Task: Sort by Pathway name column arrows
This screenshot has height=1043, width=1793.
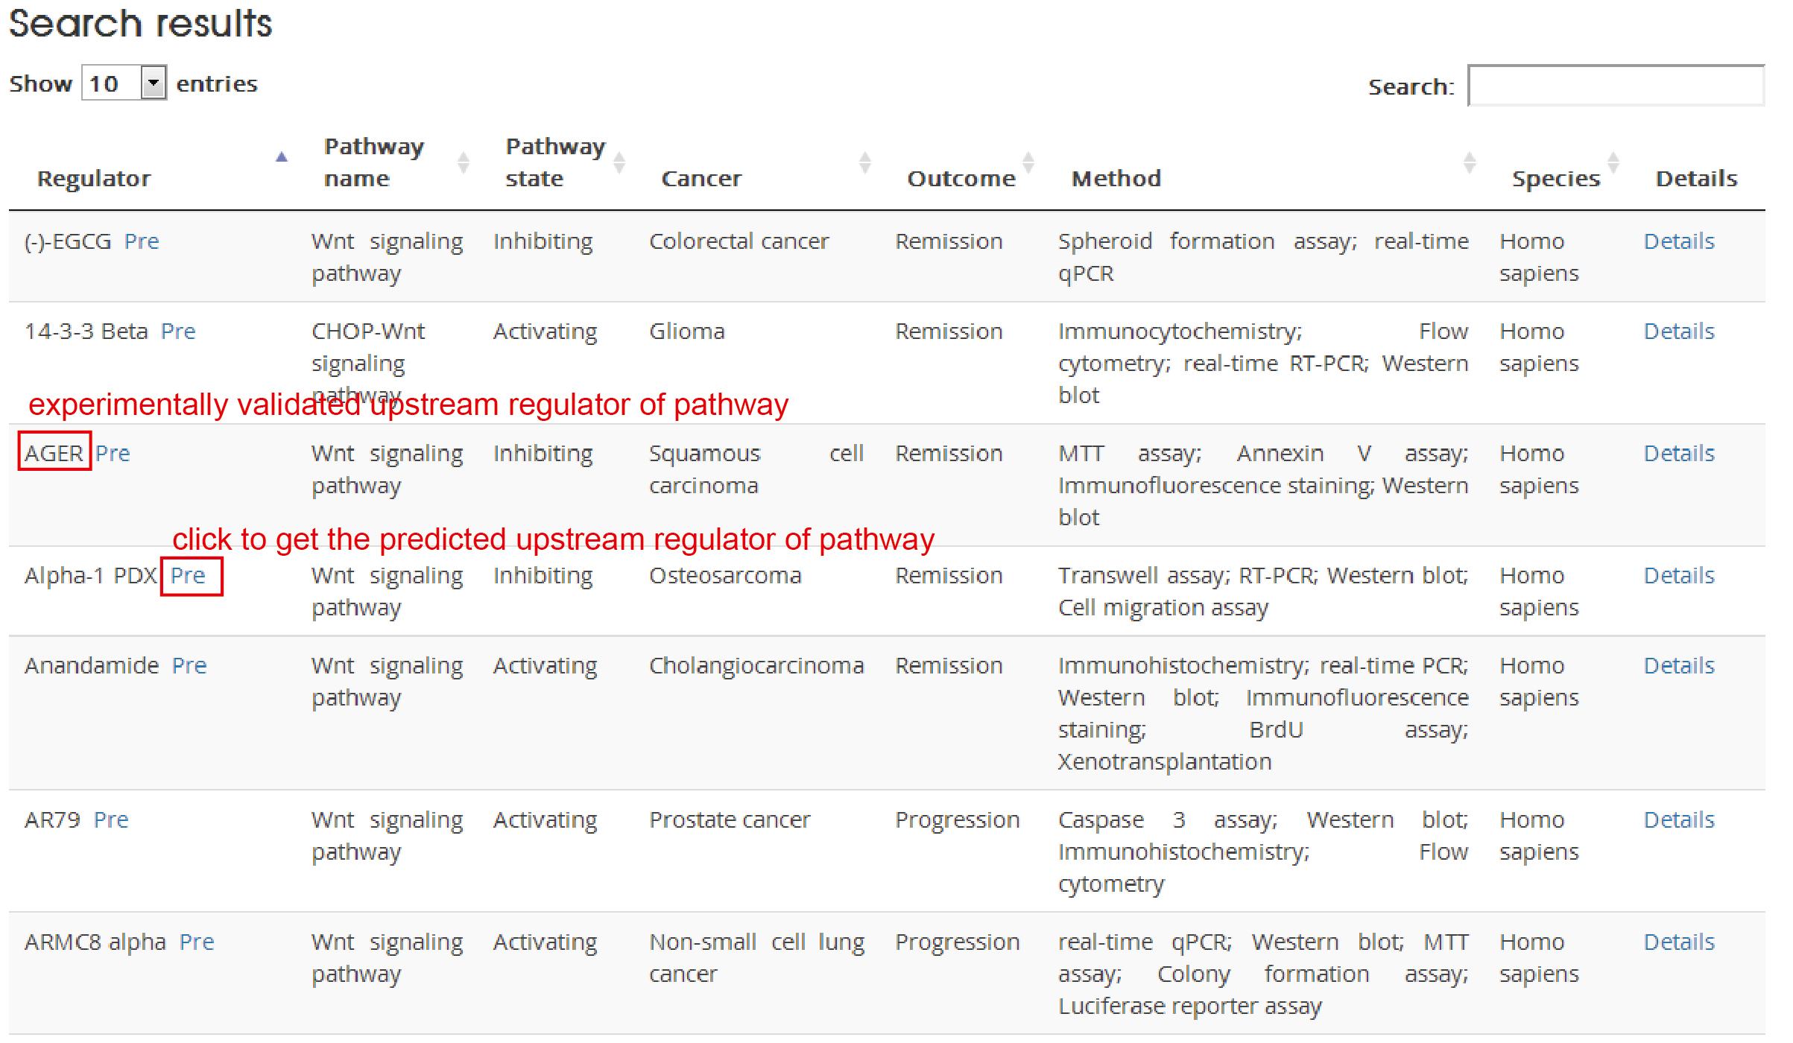Action: [x=463, y=162]
